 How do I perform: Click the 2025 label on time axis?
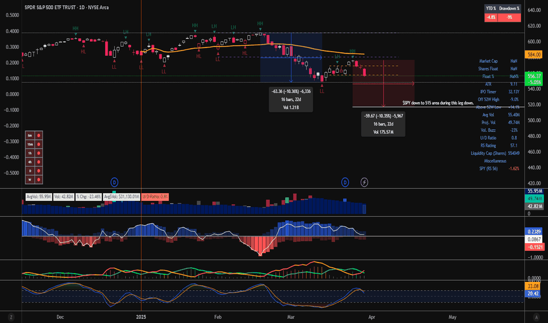[141, 317]
